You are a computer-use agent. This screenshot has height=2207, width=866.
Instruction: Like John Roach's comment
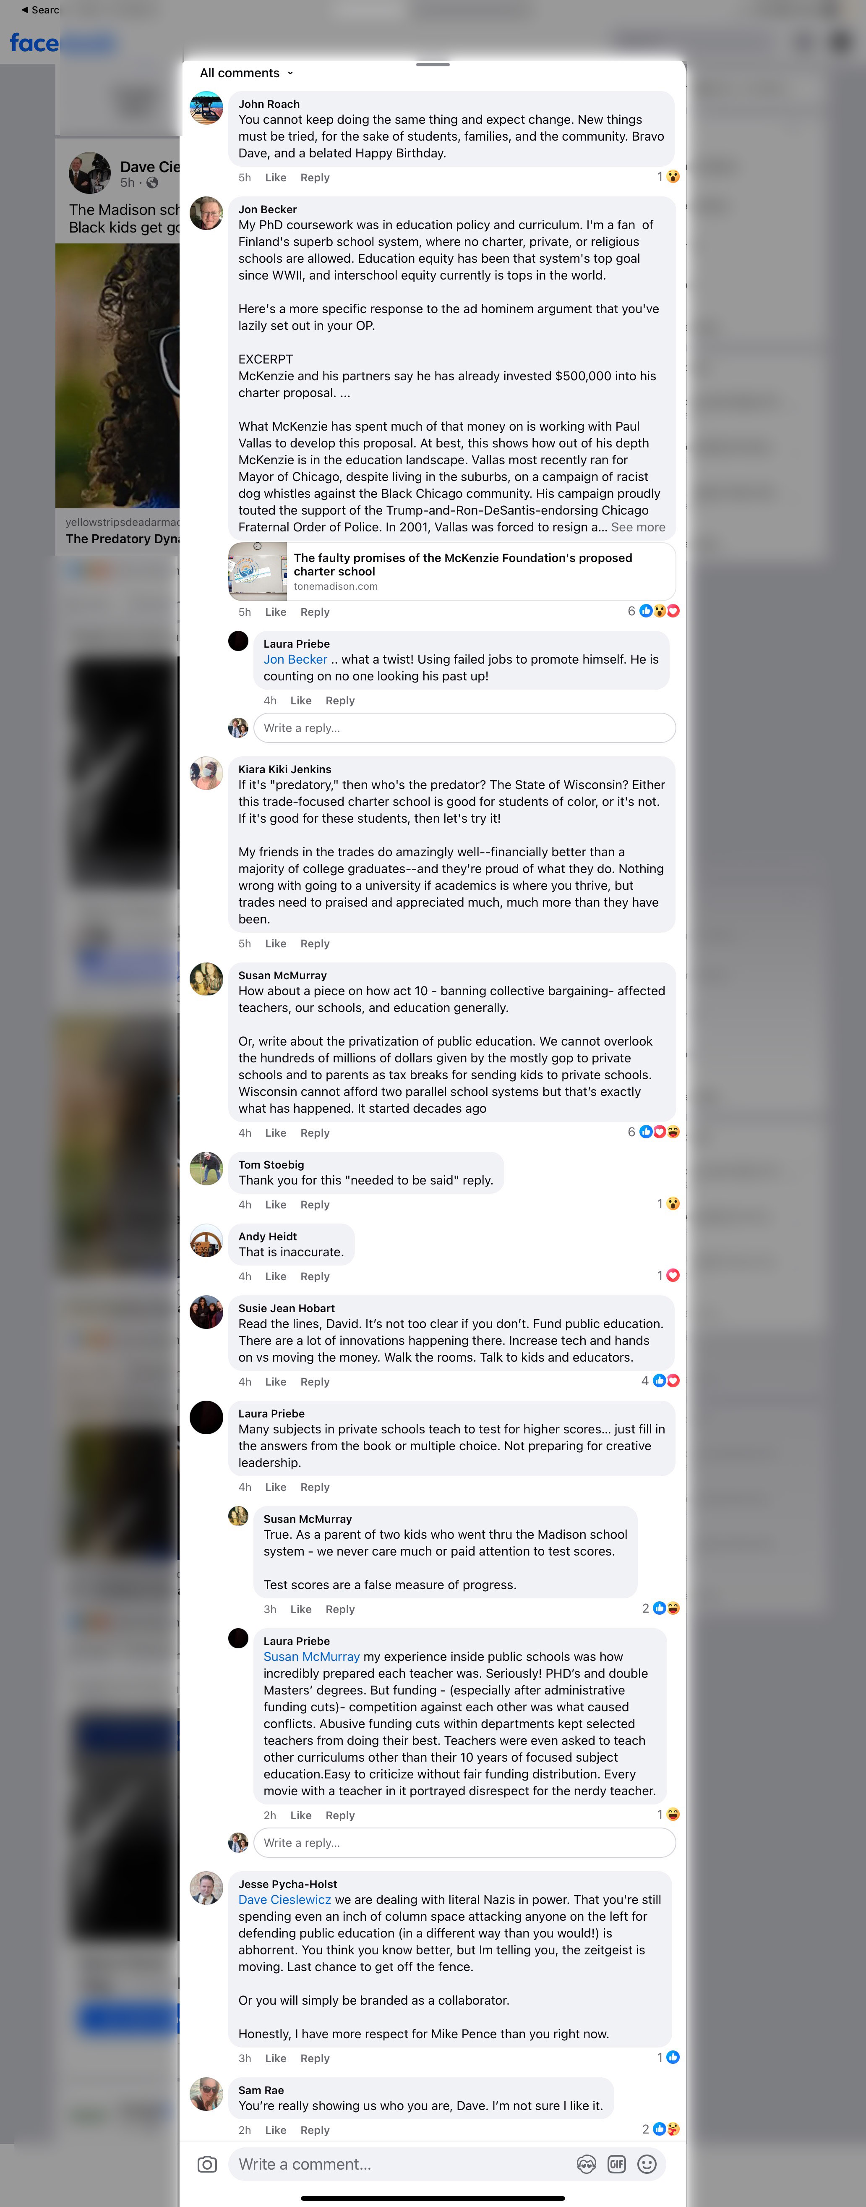[276, 178]
